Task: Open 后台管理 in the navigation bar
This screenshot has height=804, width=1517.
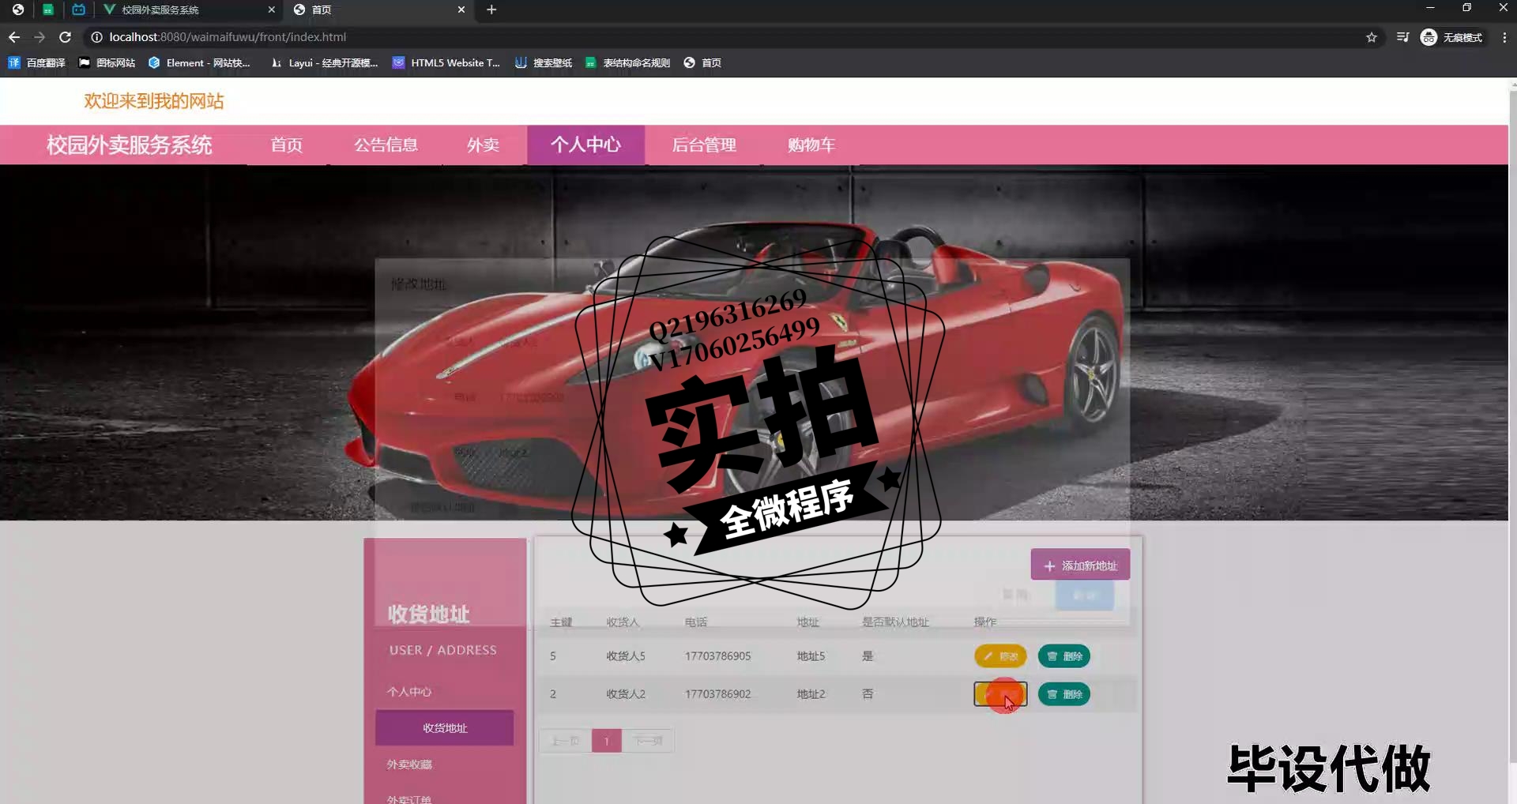Action: [x=703, y=145]
